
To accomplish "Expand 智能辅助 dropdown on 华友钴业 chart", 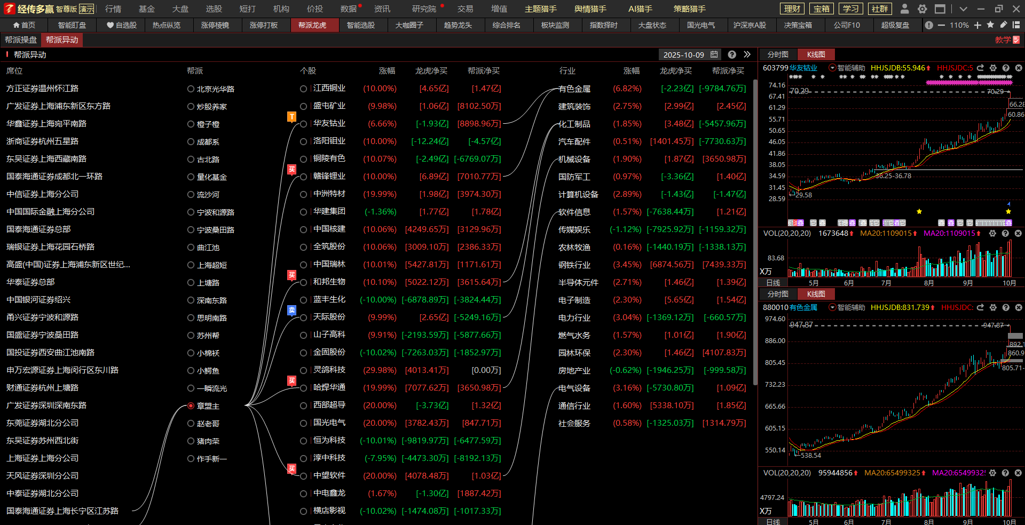I will pos(832,68).
